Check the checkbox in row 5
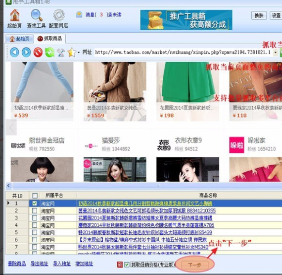282x275 pixels. click(x=35, y=232)
